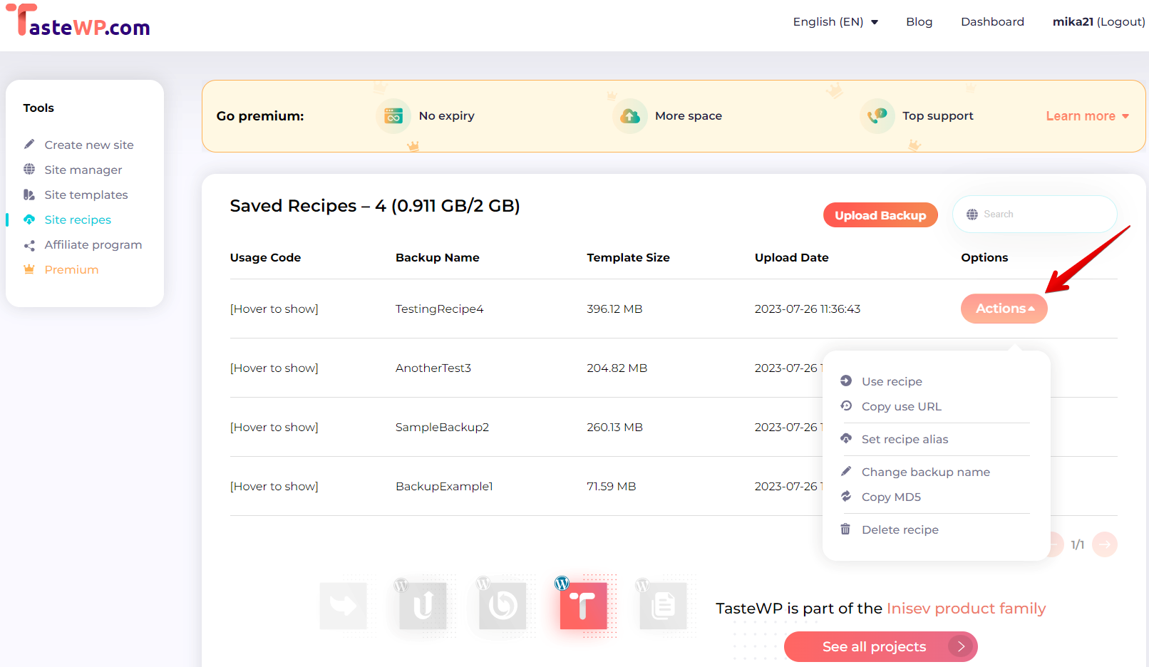Select Use recipe from the actions menu
1149x667 pixels.
pos(892,381)
